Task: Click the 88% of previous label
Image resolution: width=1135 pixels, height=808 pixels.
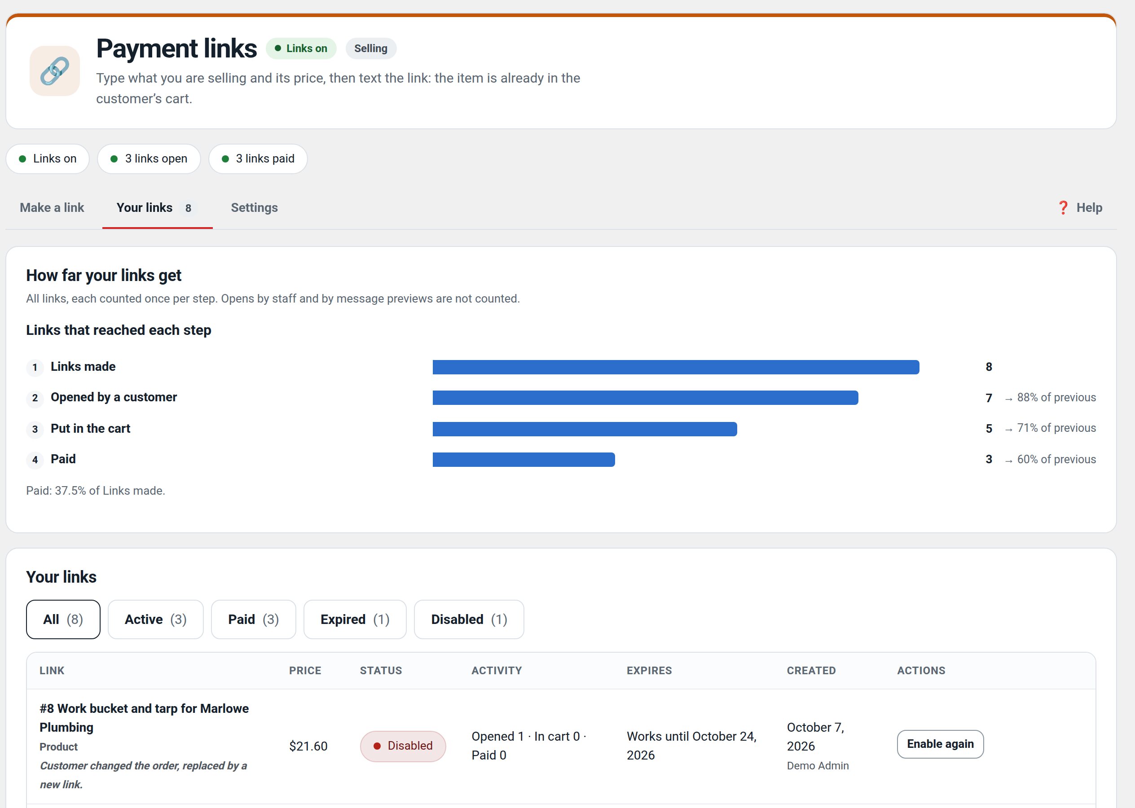Action: point(1056,398)
